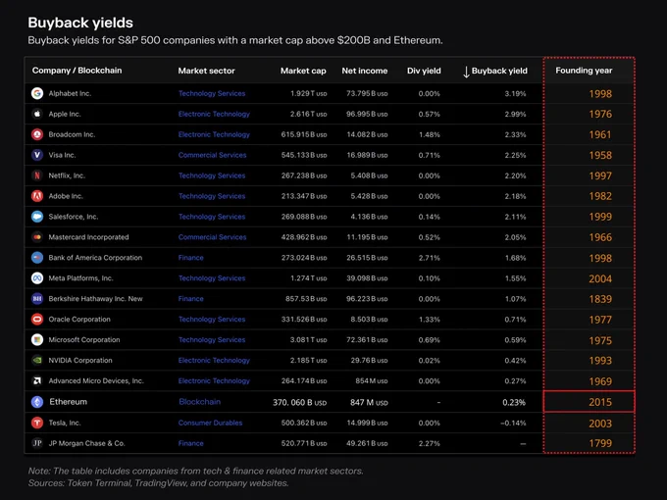
Task: Click the Adobe Inc. logo icon
Action: (x=37, y=196)
